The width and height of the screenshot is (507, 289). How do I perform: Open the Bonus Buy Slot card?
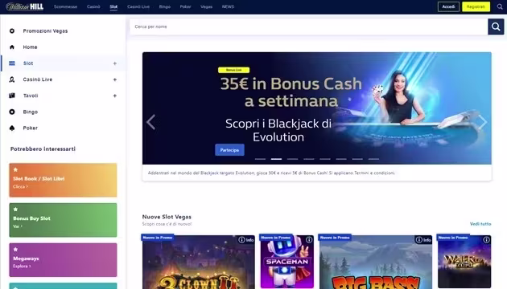click(63, 220)
